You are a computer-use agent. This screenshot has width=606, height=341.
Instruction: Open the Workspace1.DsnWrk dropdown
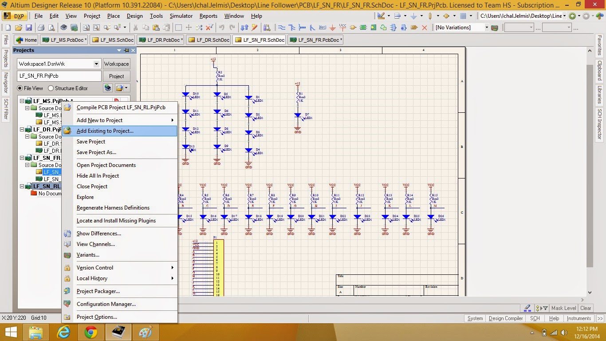pyautogui.click(x=96, y=64)
